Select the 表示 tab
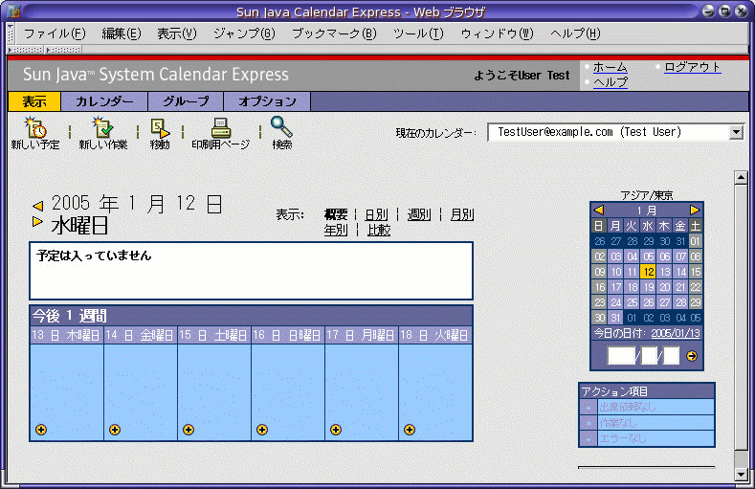This screenshot has width=755, height=489. point(34,101)
